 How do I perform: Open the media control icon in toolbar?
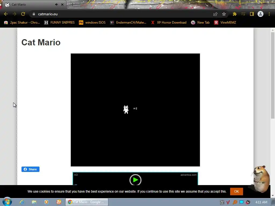[x=243, y=14]
